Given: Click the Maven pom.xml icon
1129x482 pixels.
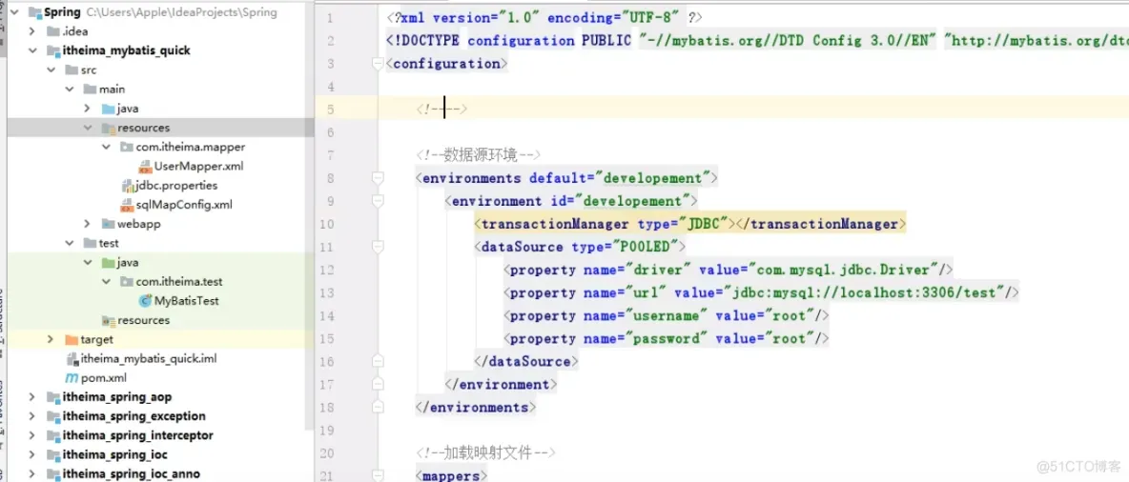Looking at the screenshot, I should pos(72,377).
